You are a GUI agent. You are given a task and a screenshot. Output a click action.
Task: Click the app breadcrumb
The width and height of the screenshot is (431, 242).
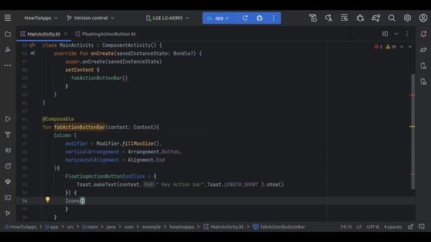(x=52, y=227)
